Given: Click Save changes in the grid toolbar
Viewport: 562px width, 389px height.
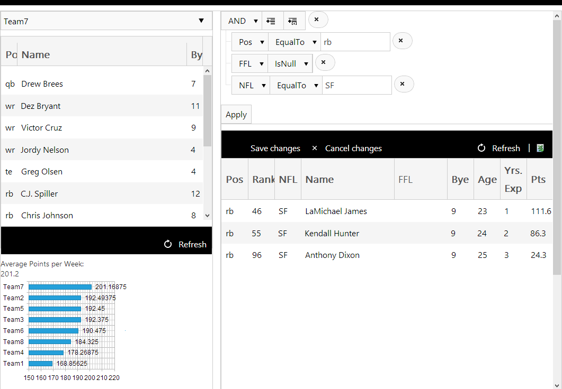Looking at the screenshot, I should 275,148.
